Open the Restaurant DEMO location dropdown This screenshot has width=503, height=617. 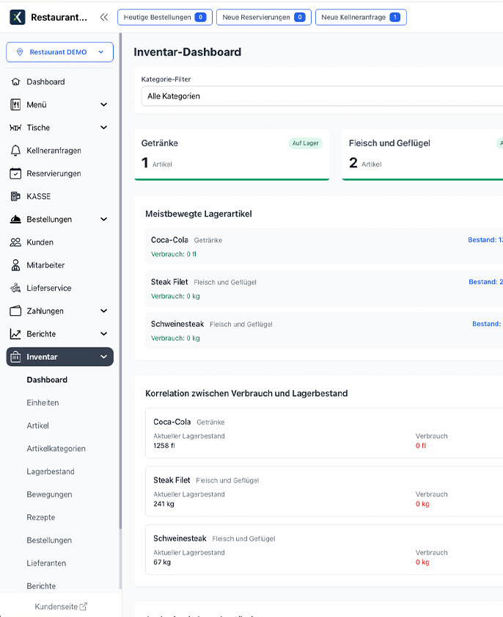tap(59, 52)
